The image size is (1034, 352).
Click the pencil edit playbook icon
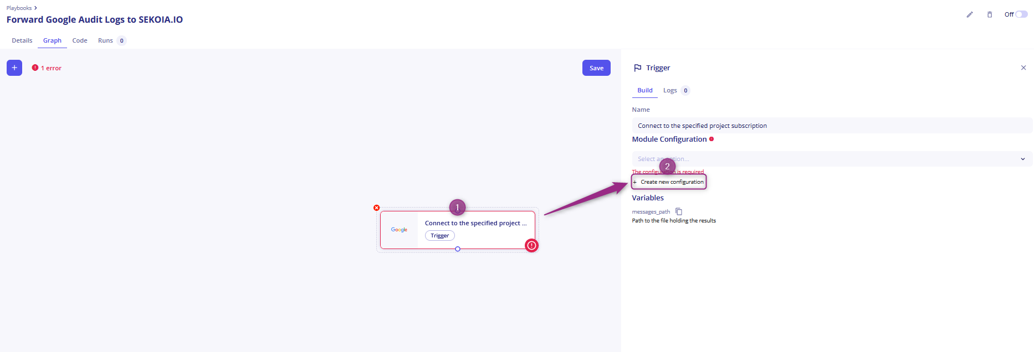click(x=970, y=14)
